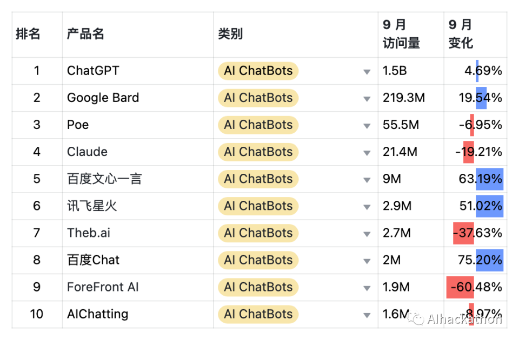Select the AI ChatBots tag for 讯飞星火
The height and width of the screenshot is (340, 519).
click(258, 206)
